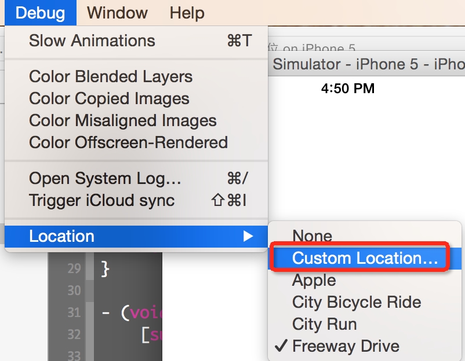
Task: Click the Simulator iPhone 5 title bar
Action: [366, 64]
